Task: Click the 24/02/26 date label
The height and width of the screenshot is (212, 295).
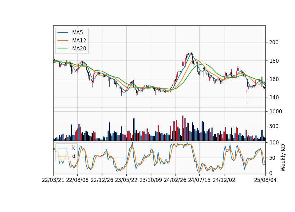Action: click(x=175, y=180)
